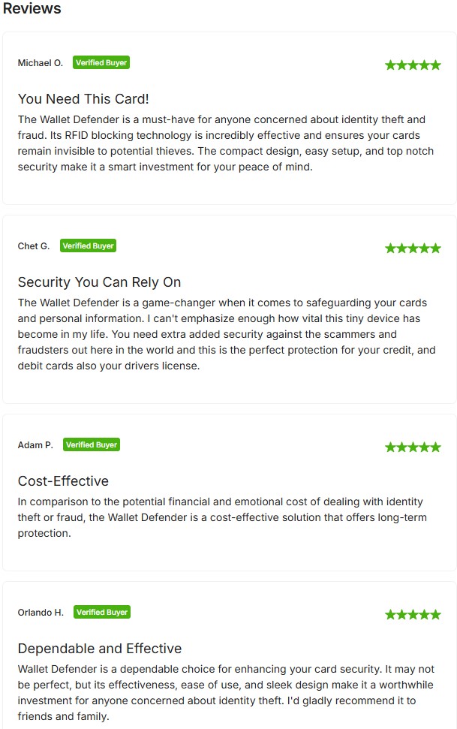Click Michael O.'s review body text
457x729 pixels.
coord(223,143)
